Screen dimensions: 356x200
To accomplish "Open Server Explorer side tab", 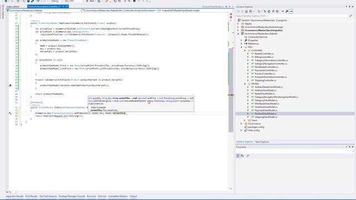I will [3, 12].
